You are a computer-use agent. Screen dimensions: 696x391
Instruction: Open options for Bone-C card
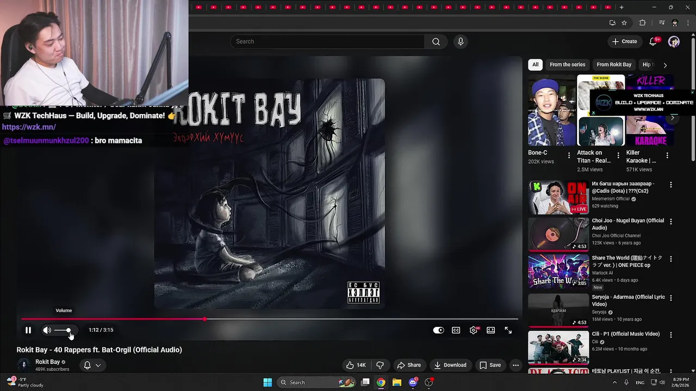click(x=569, y=155)
